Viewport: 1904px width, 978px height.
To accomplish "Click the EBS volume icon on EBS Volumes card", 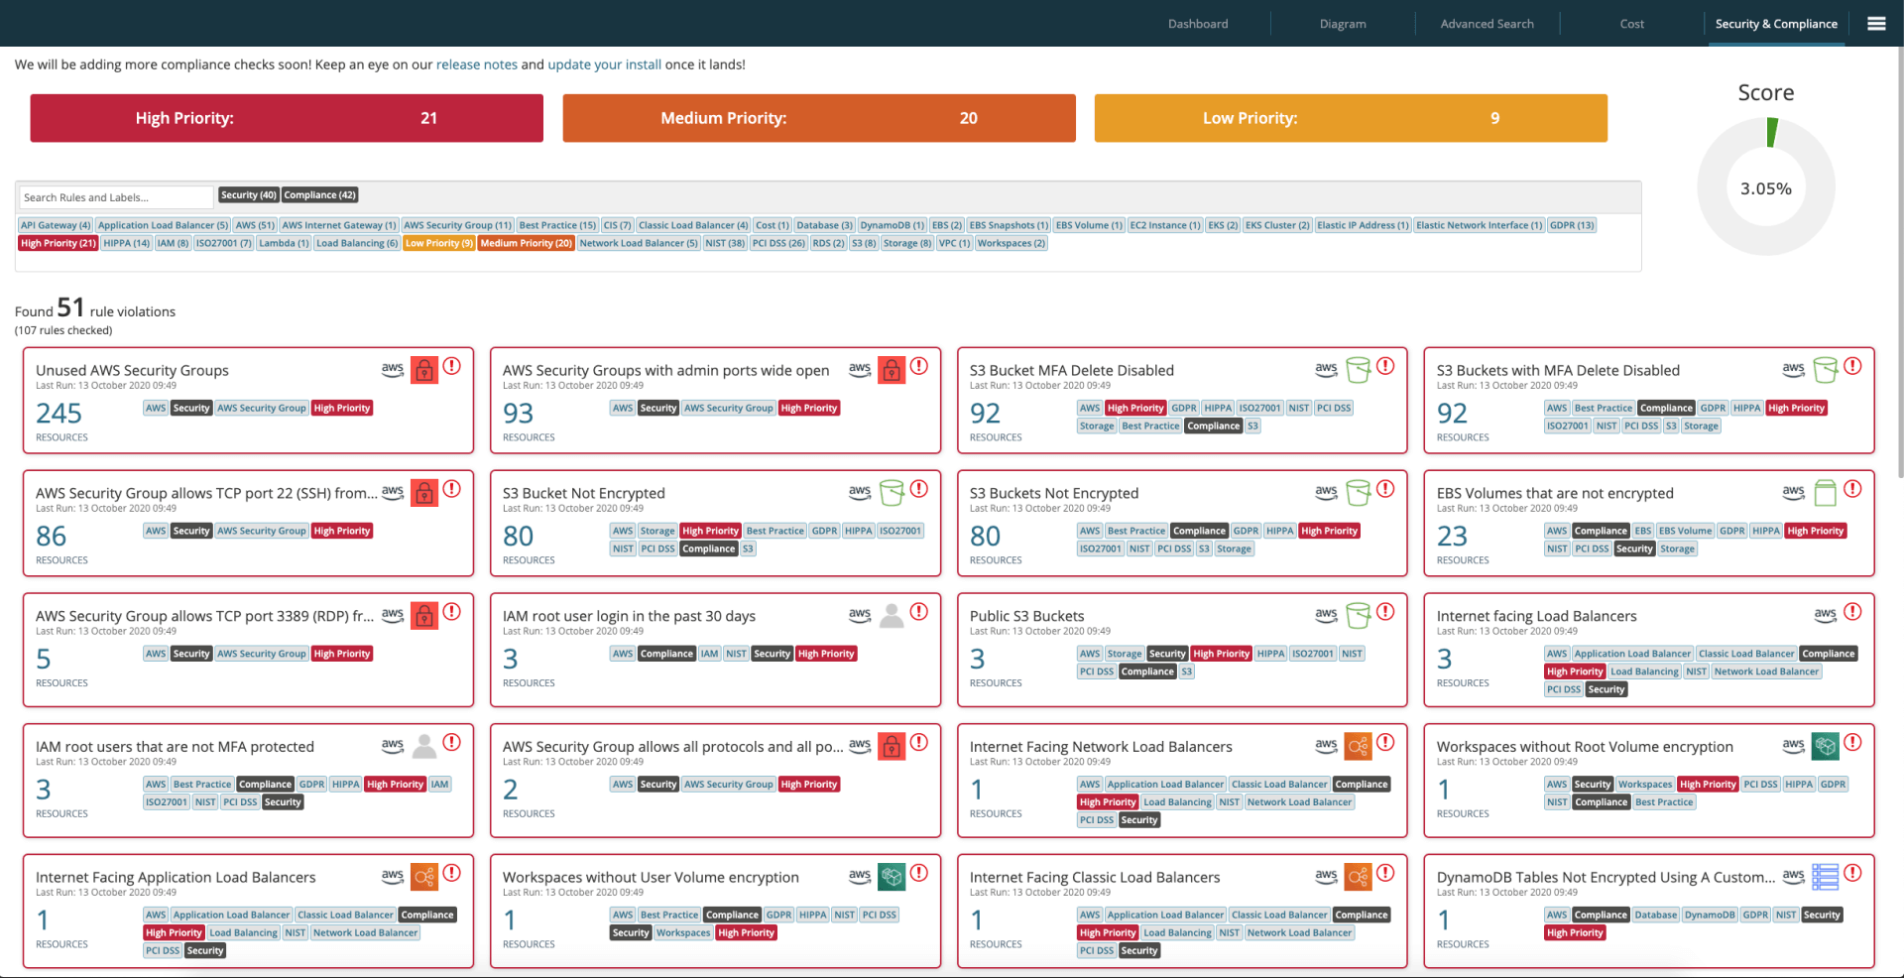I will pos(1826,492).
